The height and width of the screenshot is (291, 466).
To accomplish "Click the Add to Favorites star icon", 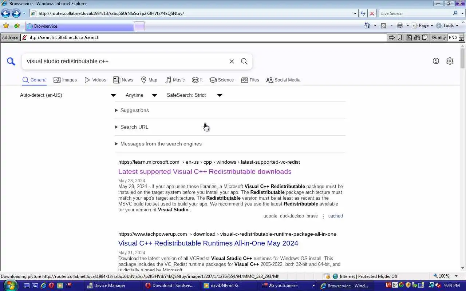I will click(x=17, y=26).
